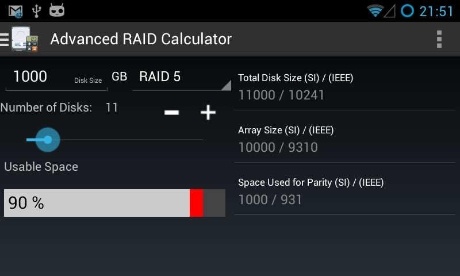Viewport: 460px width, 276px height.
Task: Expand the RAID 5 level dropdown
Action: pos(181,77)
